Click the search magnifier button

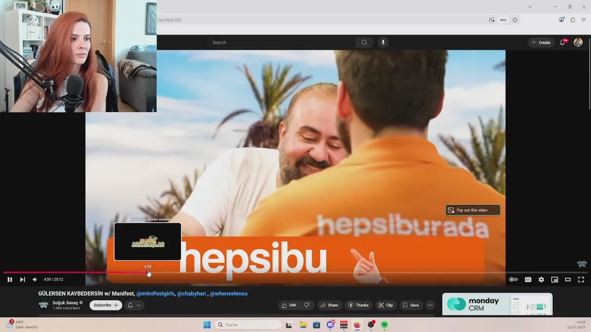pyautogui.click(x=364, y=42)
